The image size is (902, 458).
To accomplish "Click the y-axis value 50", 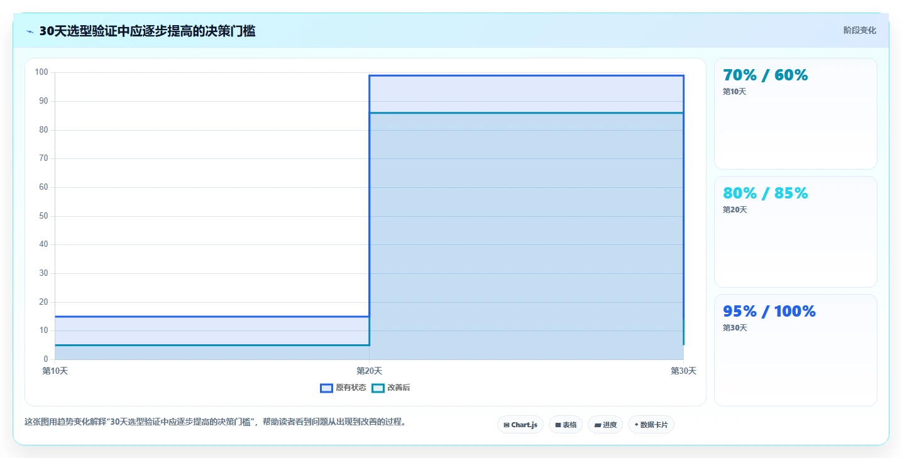I will coord(43,216).
